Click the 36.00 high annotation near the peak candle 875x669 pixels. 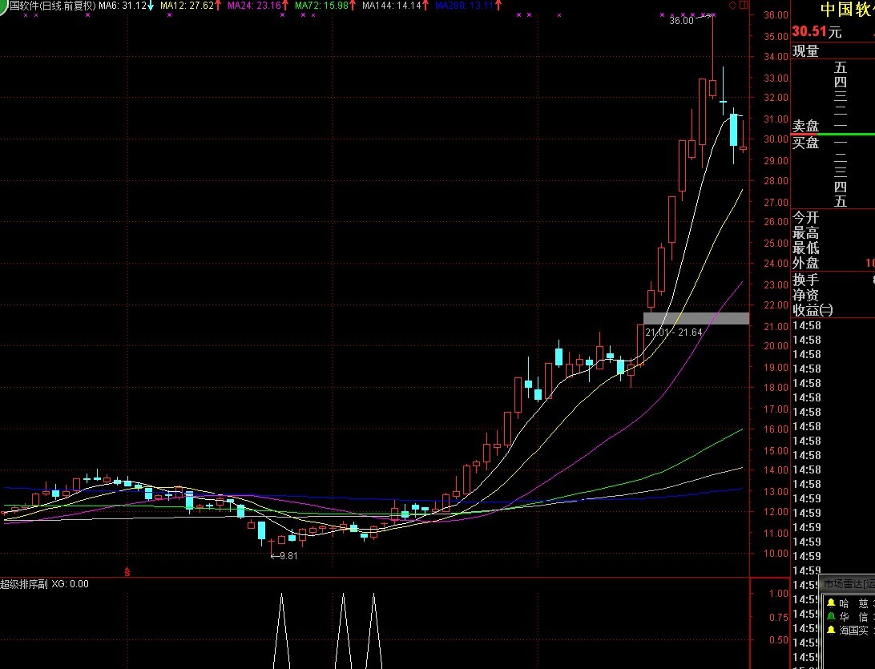681,21
